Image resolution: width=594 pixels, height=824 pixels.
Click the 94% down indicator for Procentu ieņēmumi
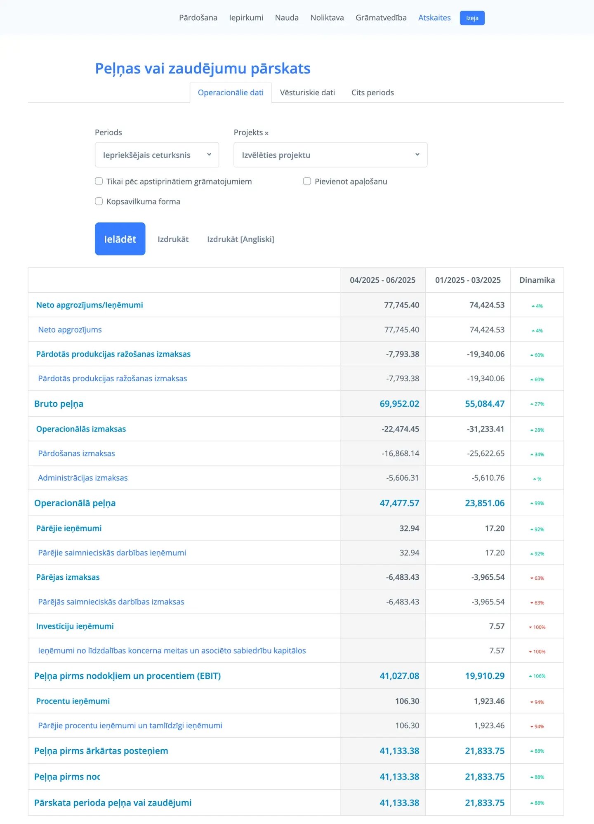coord(537,702)
